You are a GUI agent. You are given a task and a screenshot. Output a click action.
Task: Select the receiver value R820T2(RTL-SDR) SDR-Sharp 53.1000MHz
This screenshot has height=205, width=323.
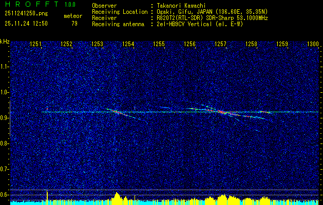(212, 18)
